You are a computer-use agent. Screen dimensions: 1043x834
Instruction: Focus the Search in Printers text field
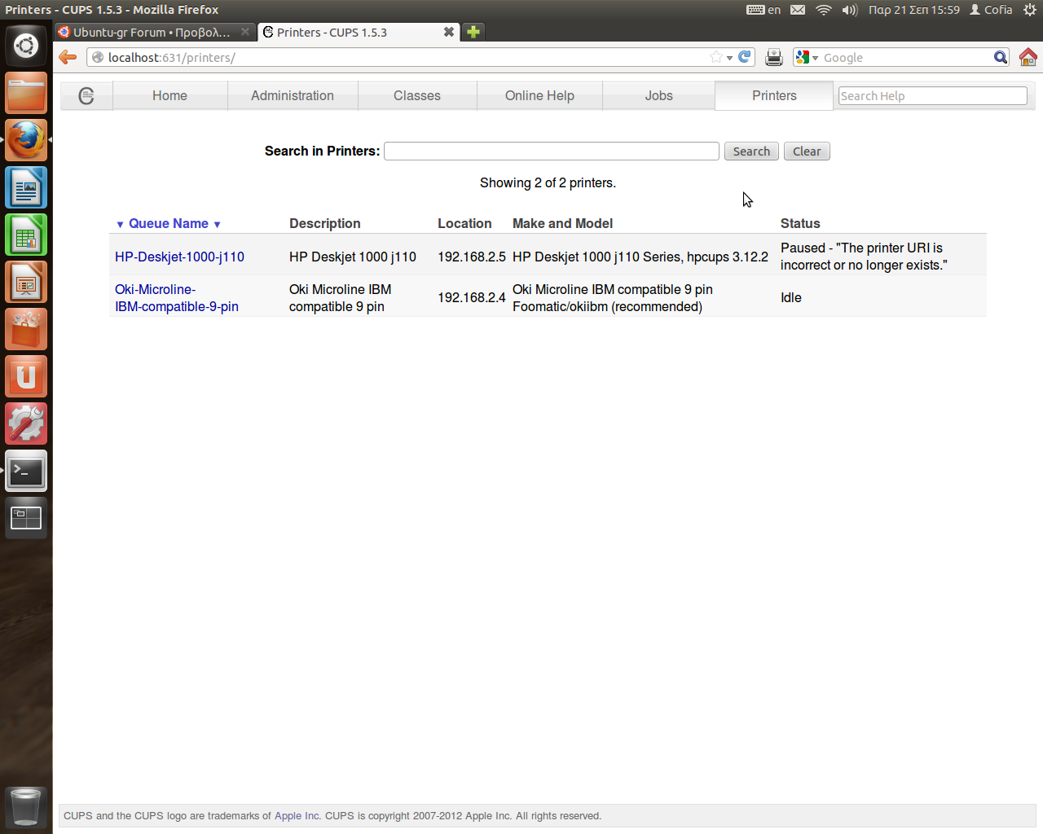(x=551, y=151)
